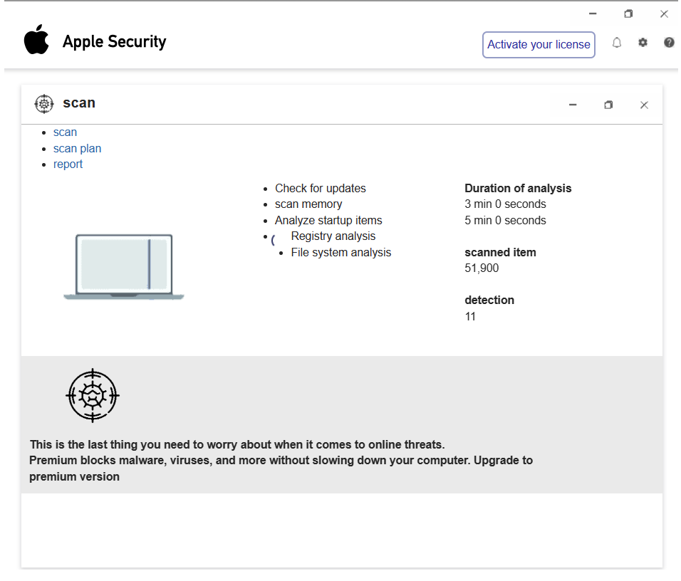This screenshot has height=581, width=681.
Task: Close the scan panel
Action: point(644,105)
